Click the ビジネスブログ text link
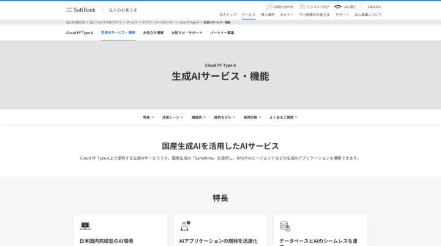This screenshot has width=441, height=246. point(318,7)
